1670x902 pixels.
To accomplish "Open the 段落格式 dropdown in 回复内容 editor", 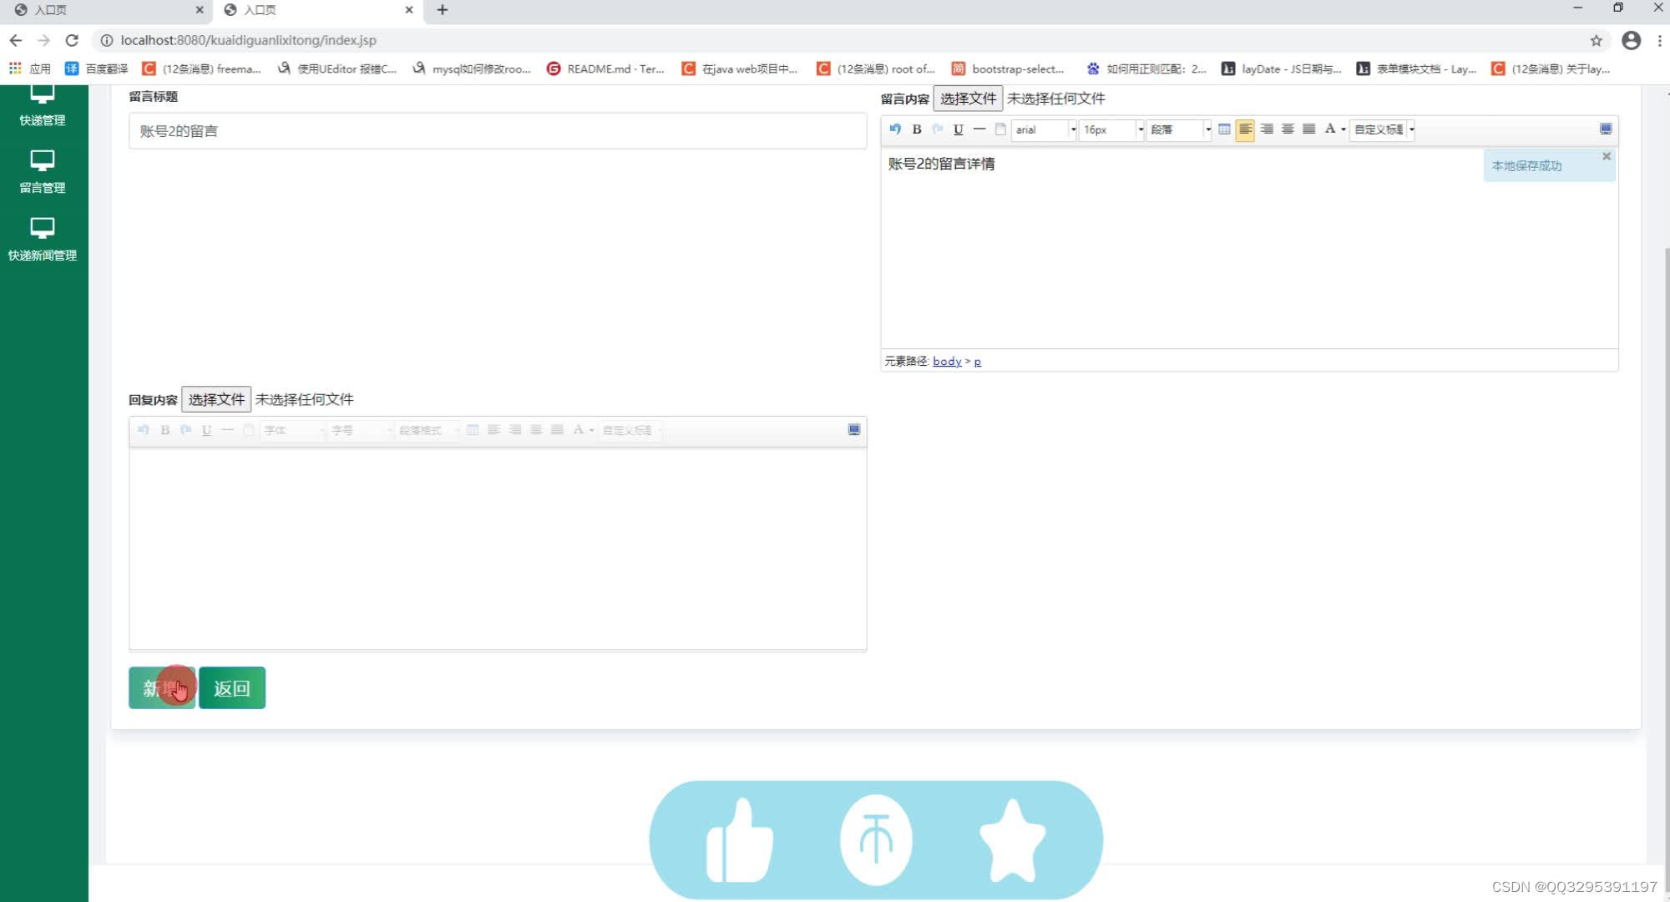I will point(428,430).
